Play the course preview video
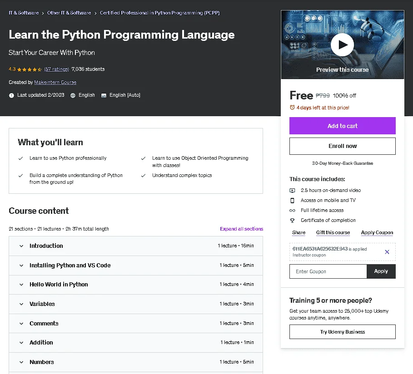 pyautogui.click(x=342, y=45)
